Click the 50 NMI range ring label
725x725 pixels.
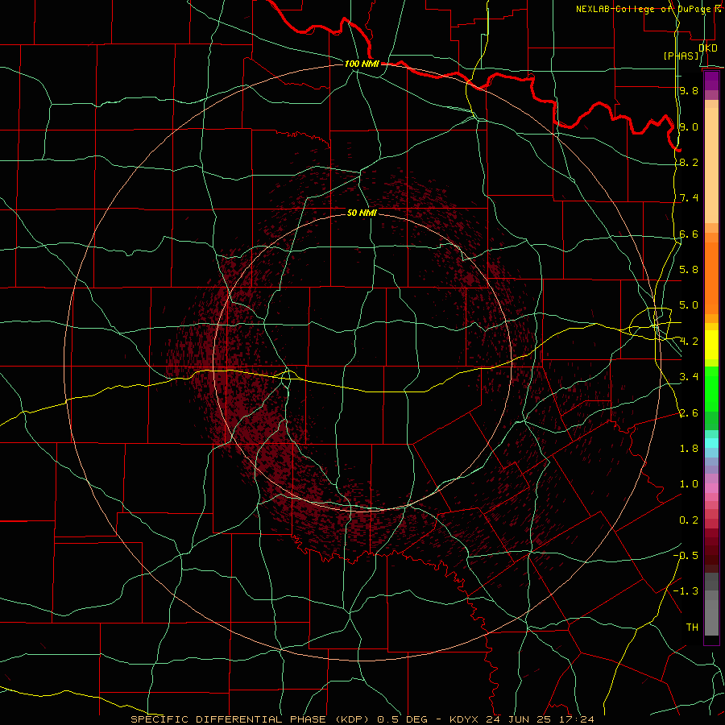point(362,213)
